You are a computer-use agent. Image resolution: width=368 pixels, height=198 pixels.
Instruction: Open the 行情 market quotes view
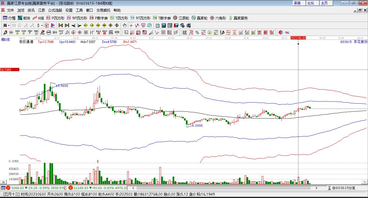[x=9, y=18]
